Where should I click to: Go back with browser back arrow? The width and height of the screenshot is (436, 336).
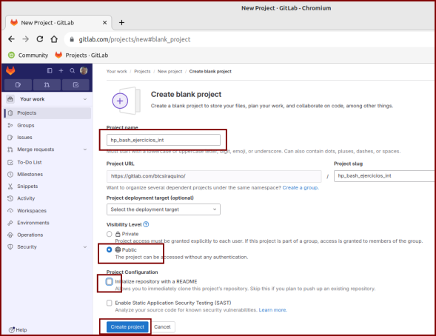pos(11,39)
